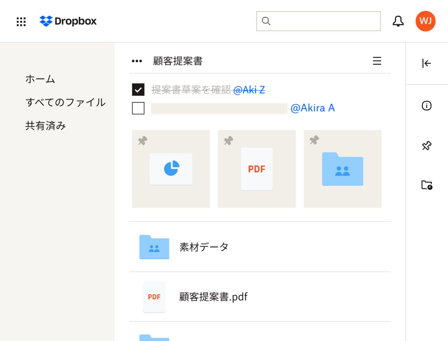Open the pie-chart file thumbnail card
The height and width of the screenshot is (341, 448).
coord(171,169)
